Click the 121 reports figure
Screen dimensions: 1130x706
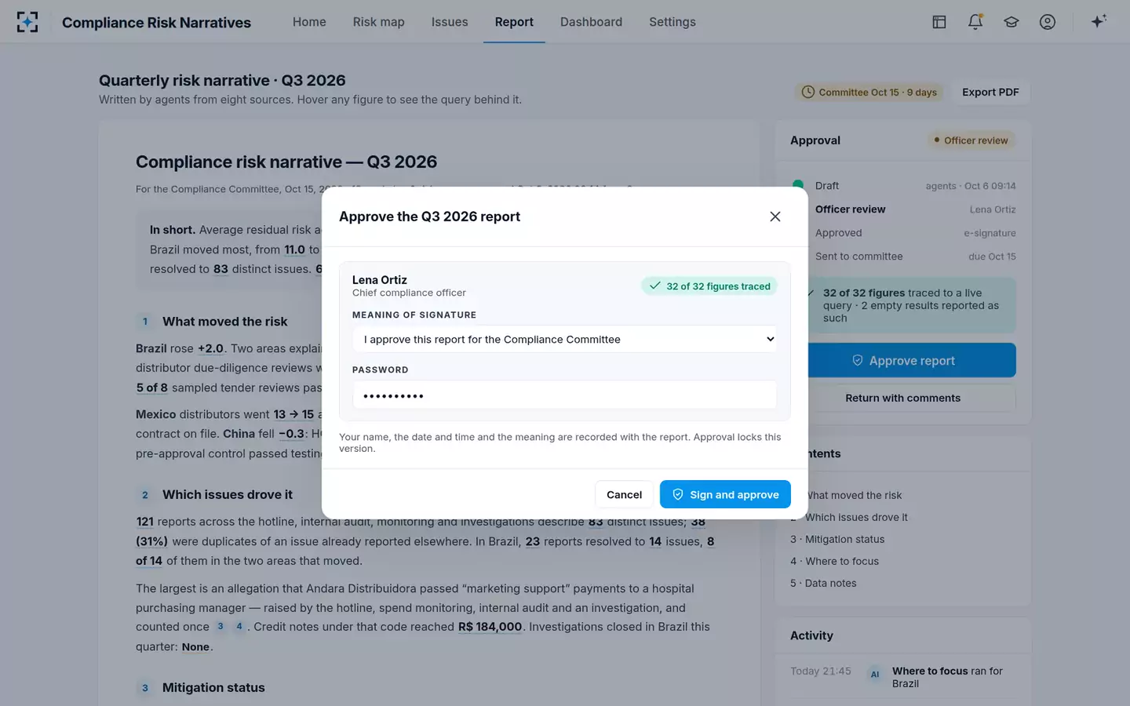[x=144, y=522]
